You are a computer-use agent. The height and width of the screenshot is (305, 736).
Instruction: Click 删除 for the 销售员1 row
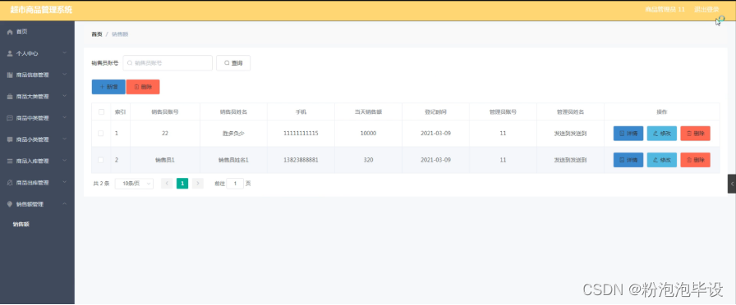pyautogui.click(x=695, y=160)
